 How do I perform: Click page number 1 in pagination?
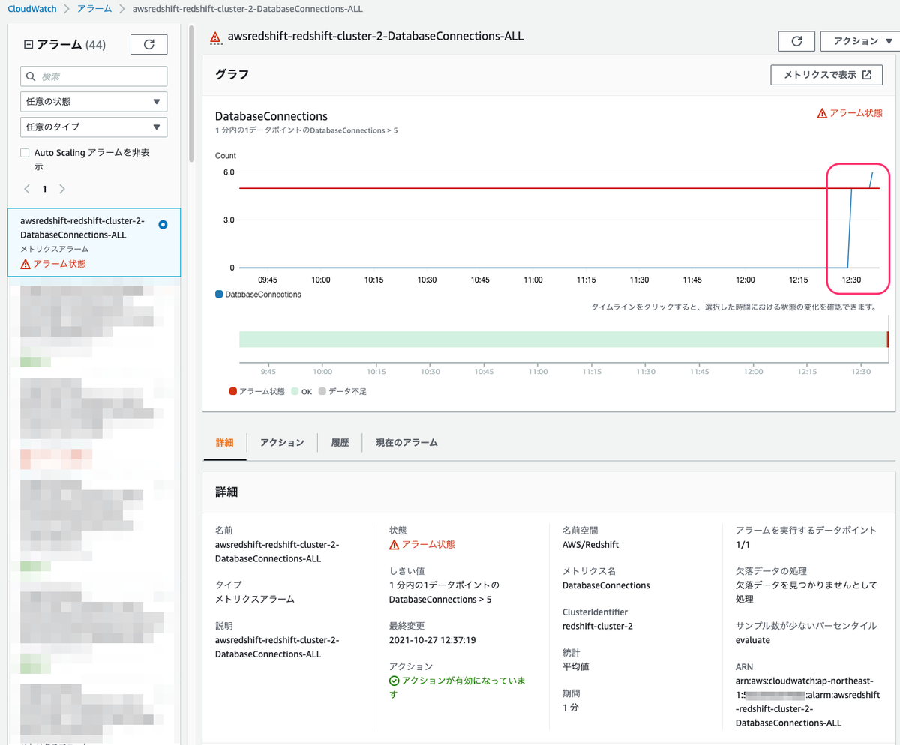tap(44, 189)
